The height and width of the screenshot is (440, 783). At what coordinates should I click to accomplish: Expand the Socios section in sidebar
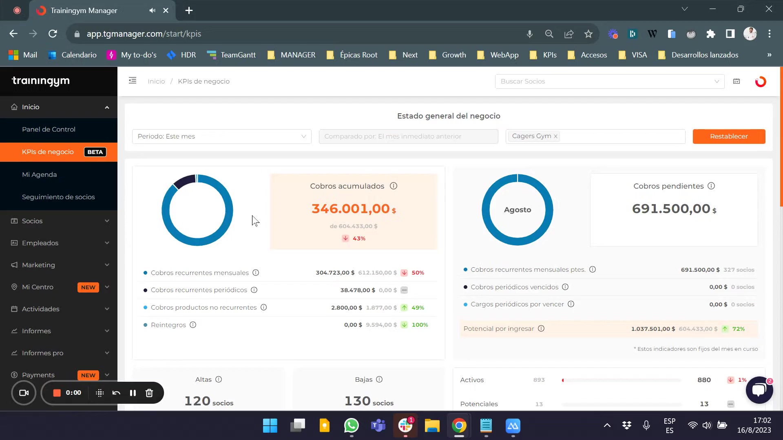(x=59, y=221)
